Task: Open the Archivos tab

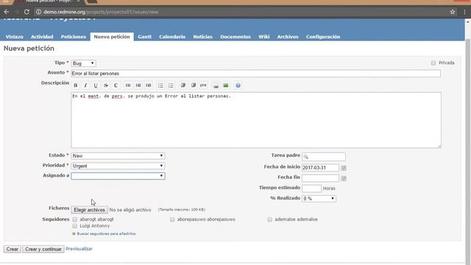Action: pyautogui.click(x=288, y=37)
